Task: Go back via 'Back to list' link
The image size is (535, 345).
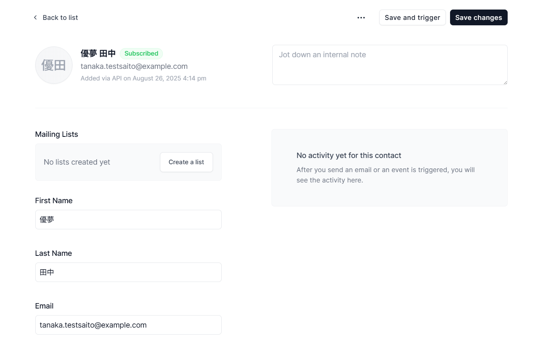Action: [55, 17]
